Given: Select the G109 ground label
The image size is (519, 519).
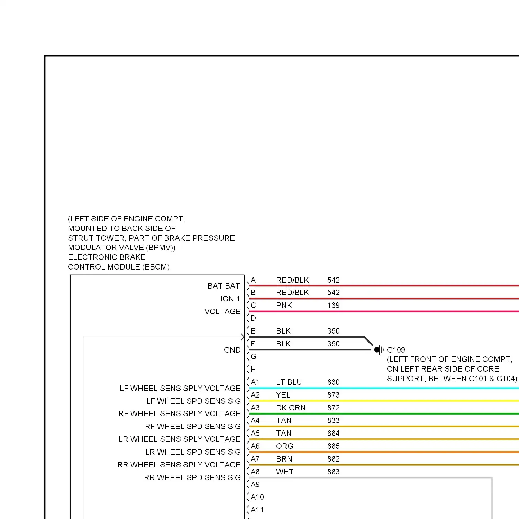Looking at the screenshot, I should pyautogui.click(x=396, y=350).
